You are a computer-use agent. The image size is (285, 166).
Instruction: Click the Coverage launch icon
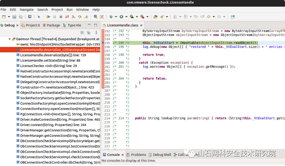coord(132,17)
